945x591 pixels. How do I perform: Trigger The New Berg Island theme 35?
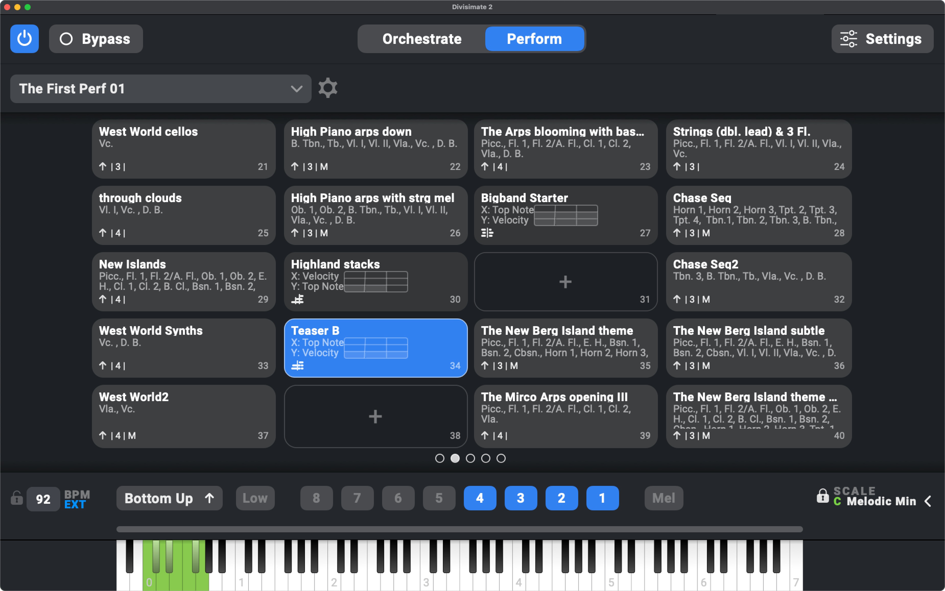click(565, 348)
